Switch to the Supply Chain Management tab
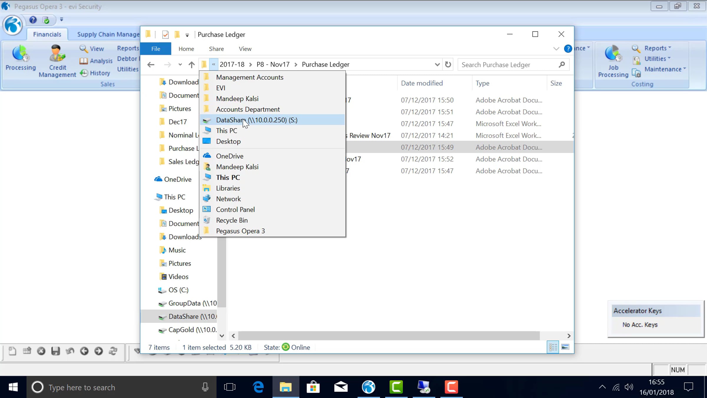 pos(108,34)
